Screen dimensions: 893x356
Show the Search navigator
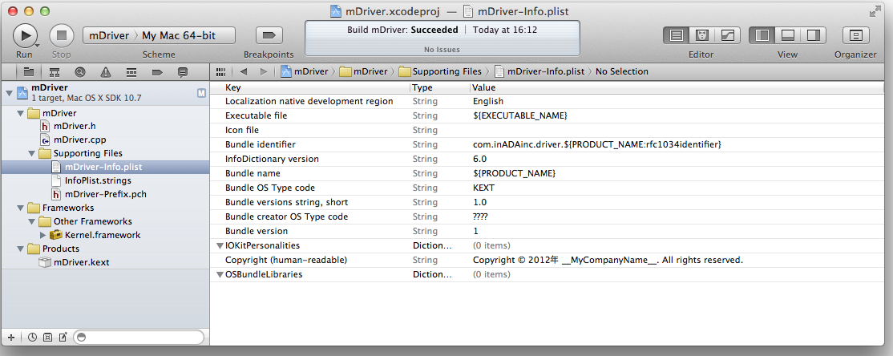click(x=79, y=72)
